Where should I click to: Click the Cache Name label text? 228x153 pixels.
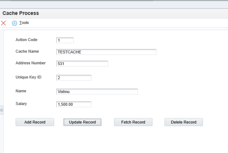pos(27,51)
